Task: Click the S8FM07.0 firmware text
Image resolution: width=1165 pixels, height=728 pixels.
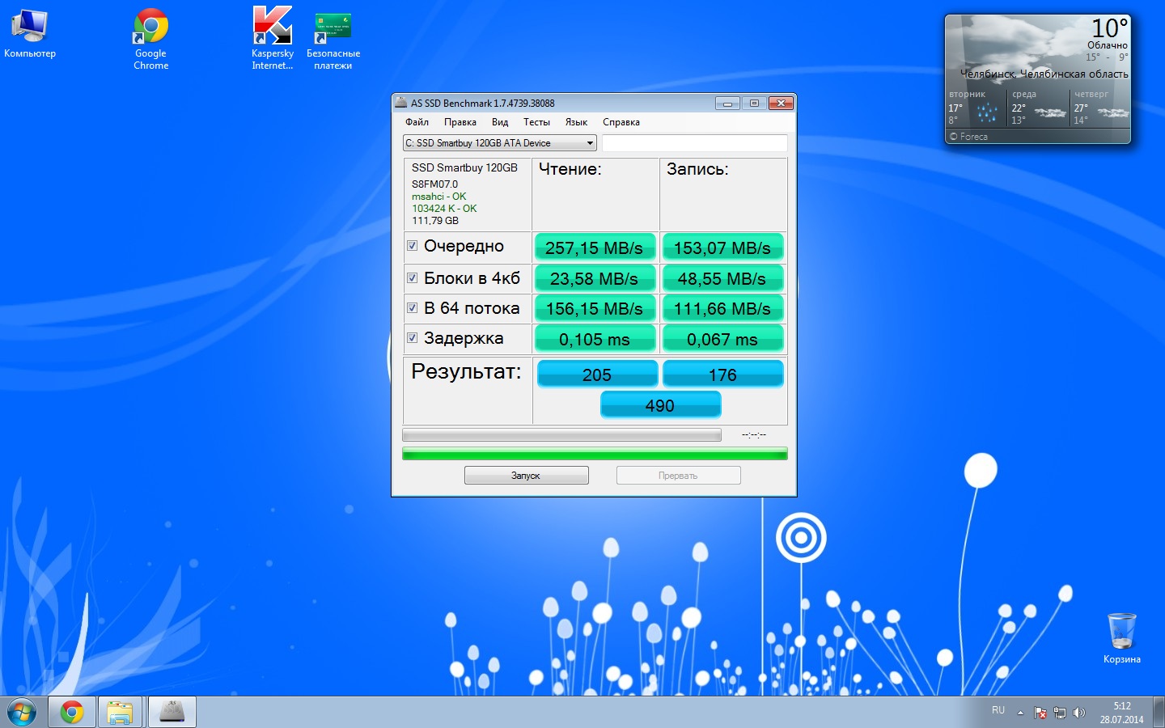Action: coord(434,184)
